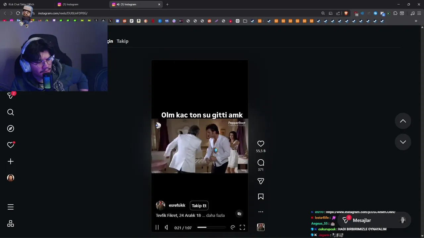Open the esrefsikk username link
Viewport: 424px width, 238px height.
(177, 205)
